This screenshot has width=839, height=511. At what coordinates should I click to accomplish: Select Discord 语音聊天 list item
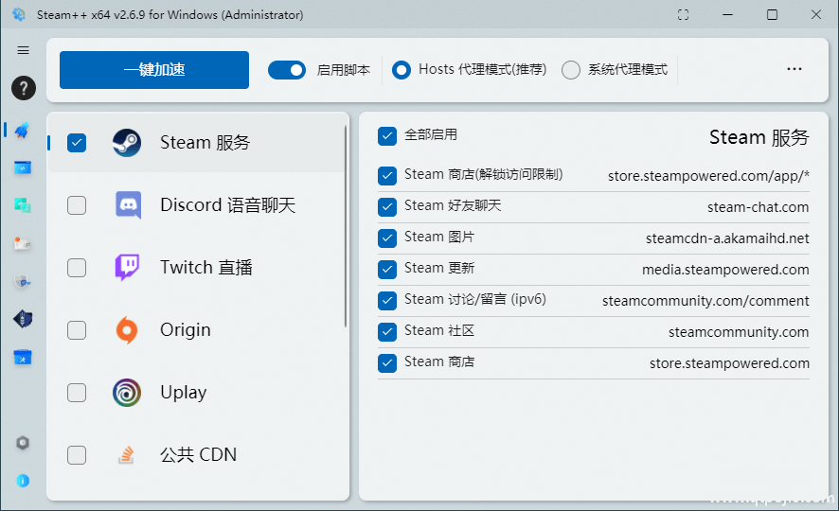coord(196,205)
